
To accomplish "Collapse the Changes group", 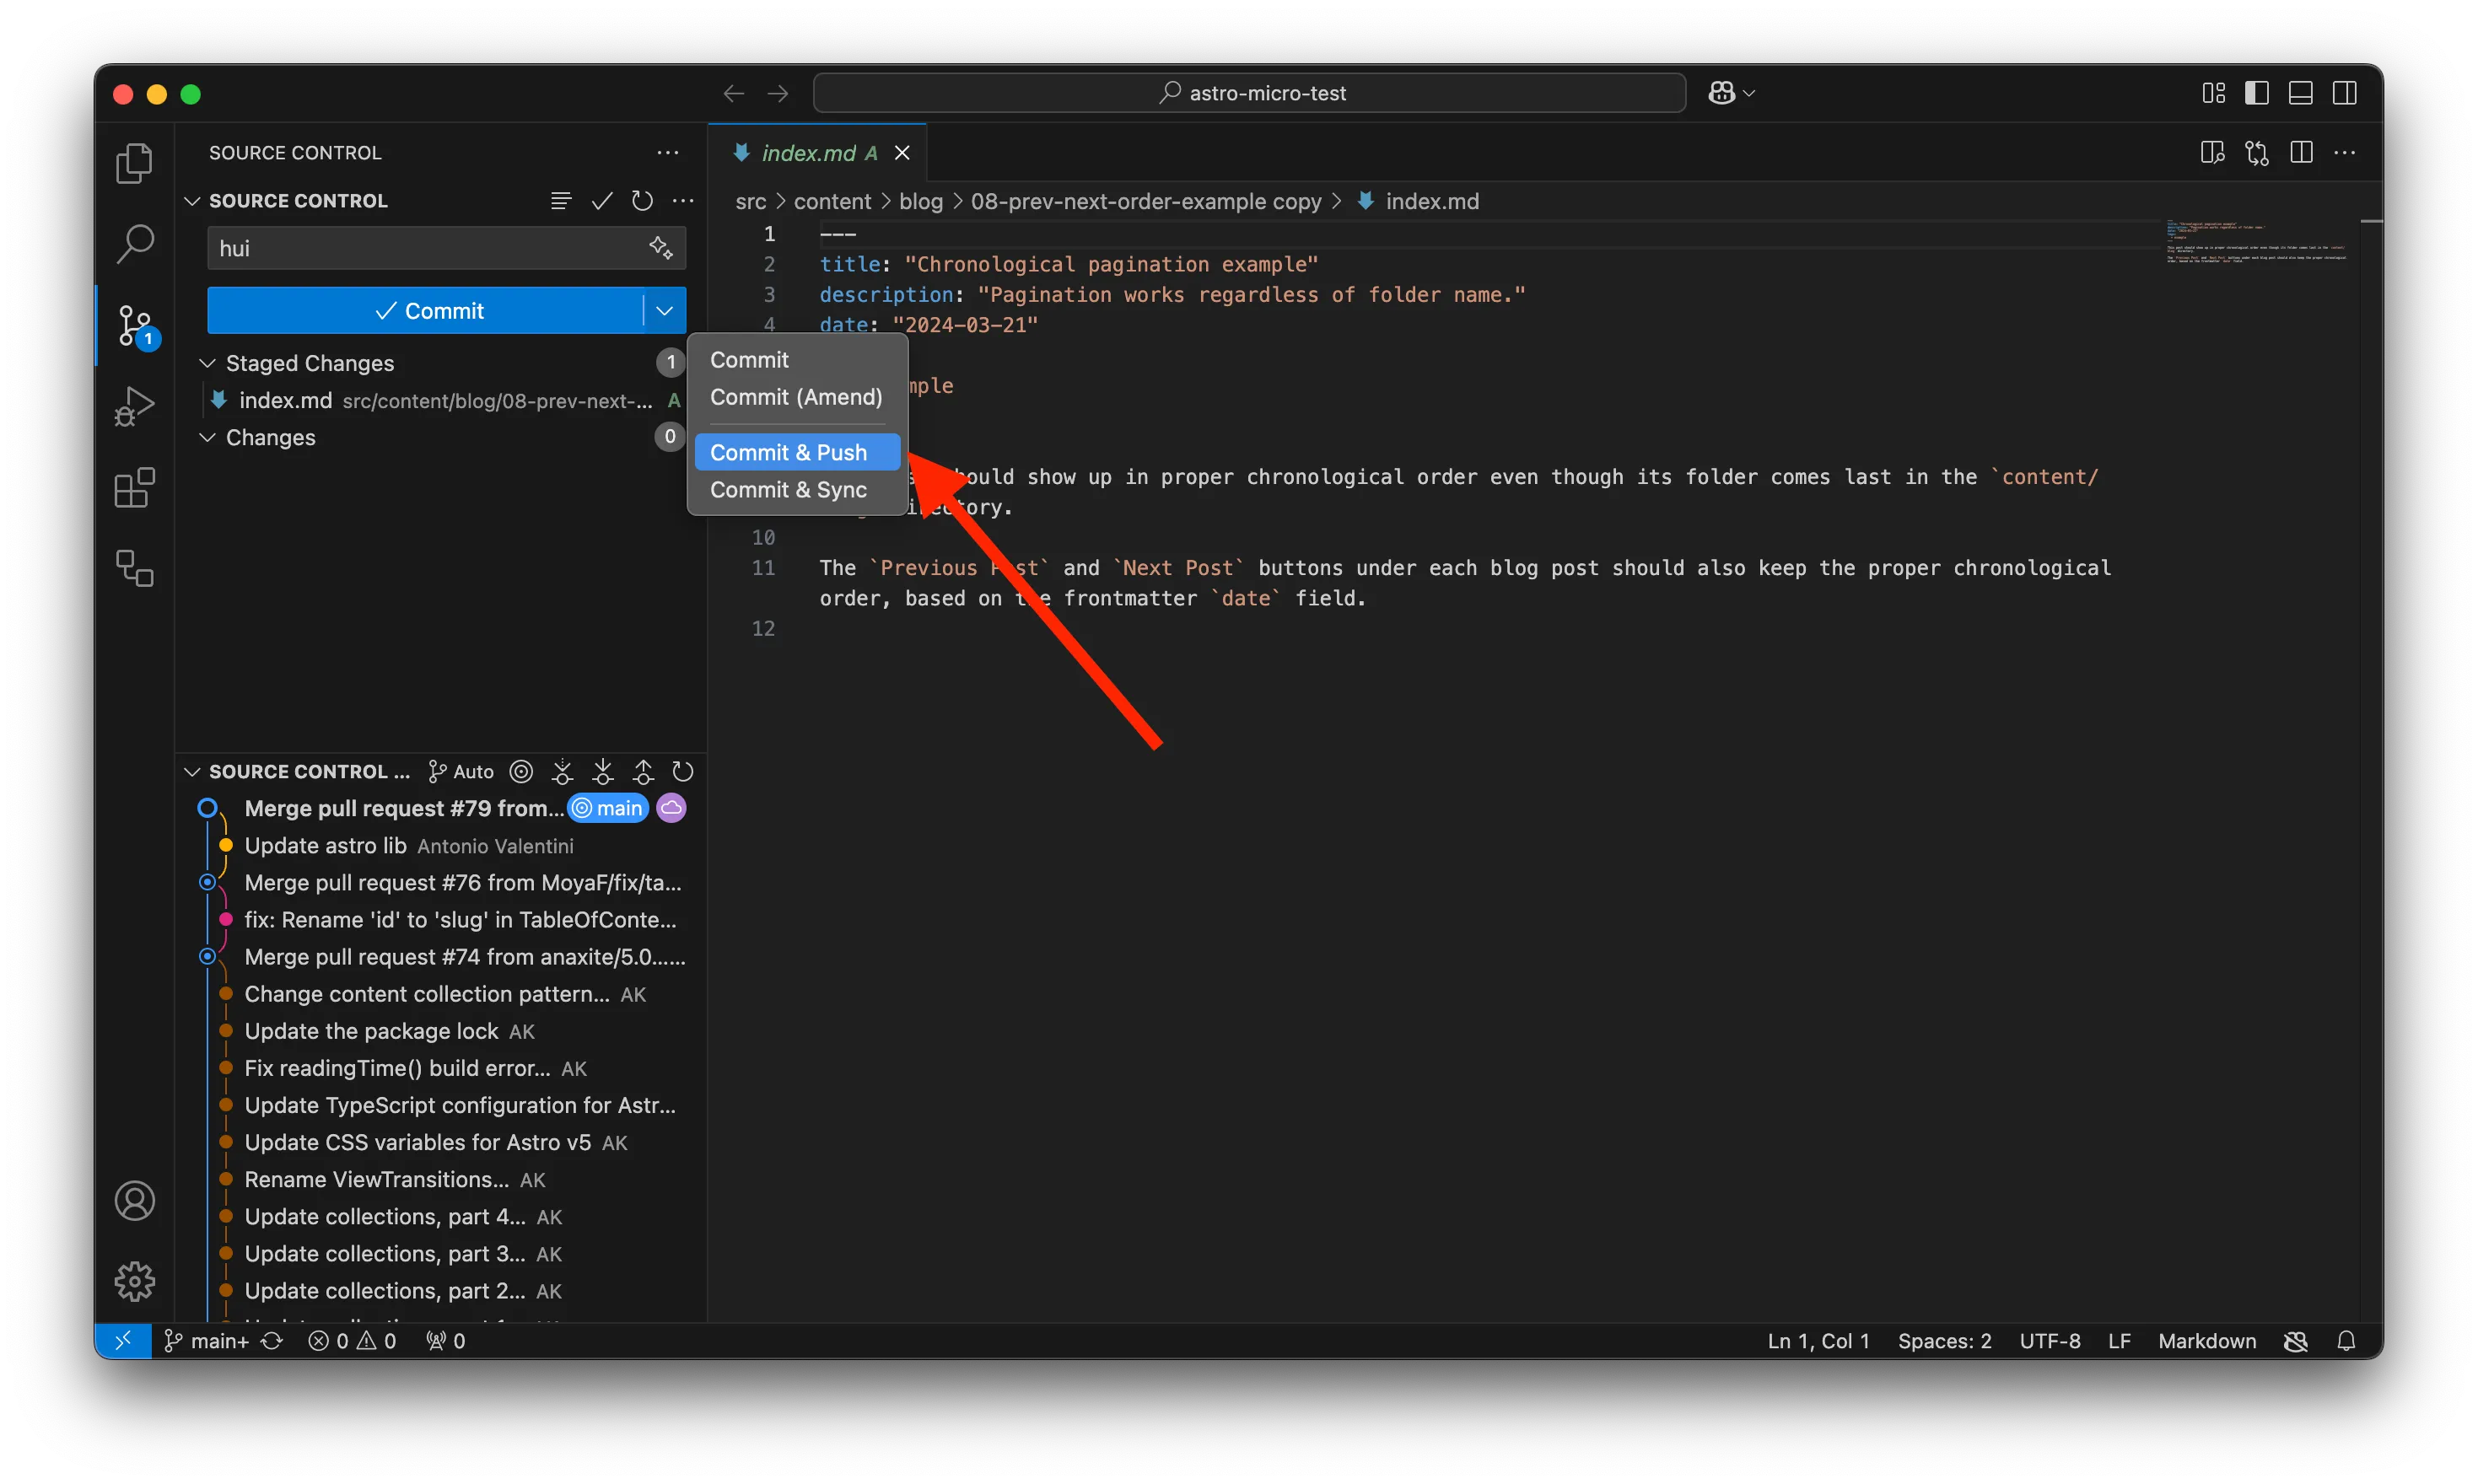I will point(208,437).
